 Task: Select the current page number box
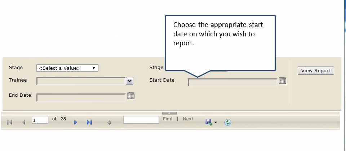coord(40,120)
